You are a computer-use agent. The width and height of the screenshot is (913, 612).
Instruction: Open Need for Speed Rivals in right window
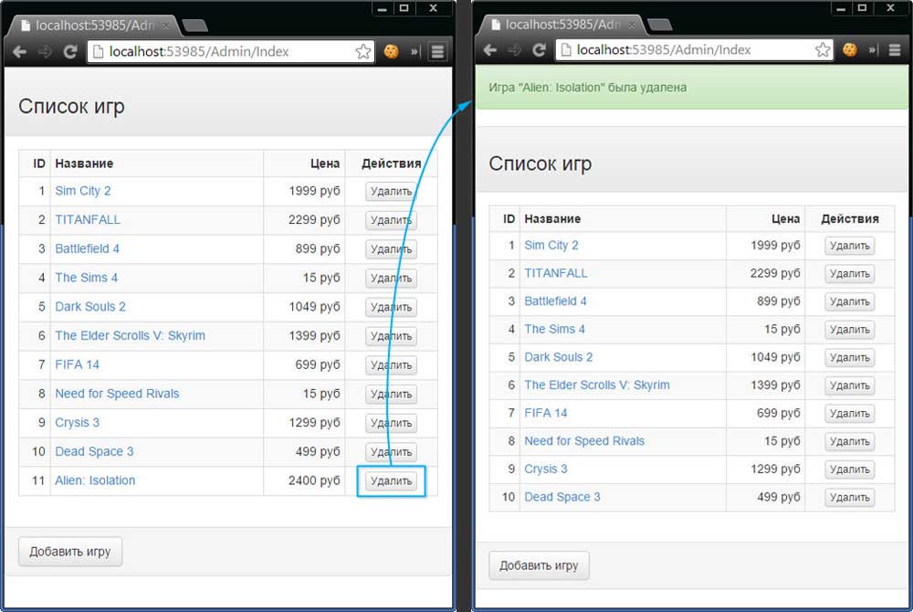(x=584, y=441)
